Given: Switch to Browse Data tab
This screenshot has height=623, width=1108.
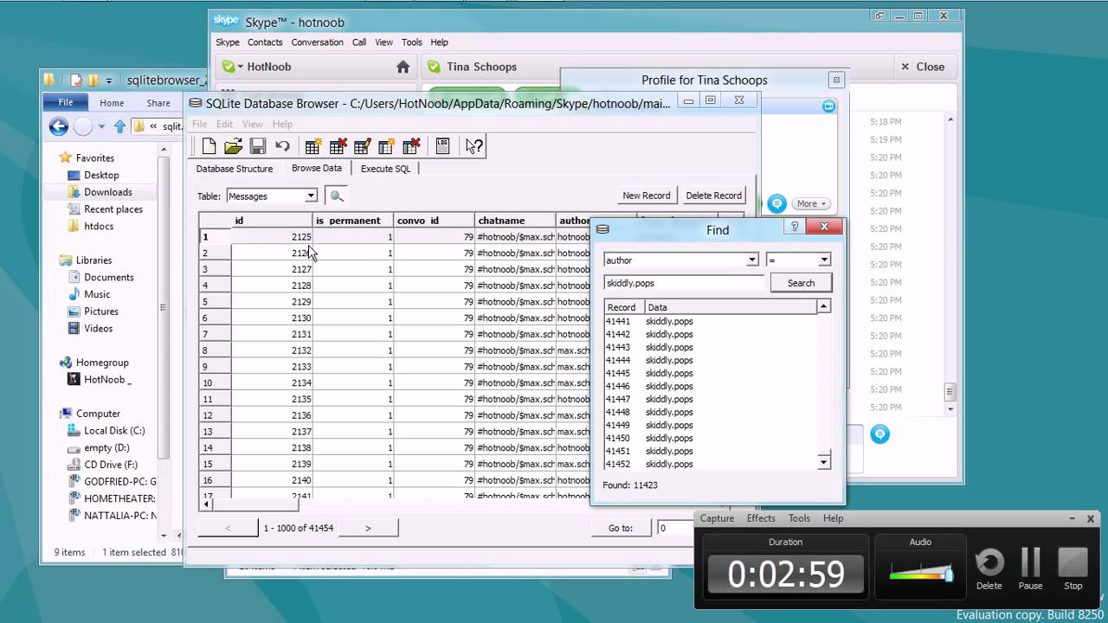Looking at the screenshot, I should [x=317, y=168].
